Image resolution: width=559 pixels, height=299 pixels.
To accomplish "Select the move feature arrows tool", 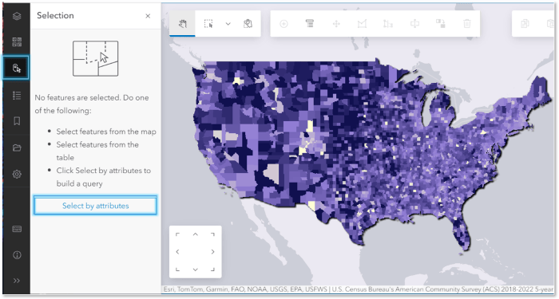I will [336, 24].
